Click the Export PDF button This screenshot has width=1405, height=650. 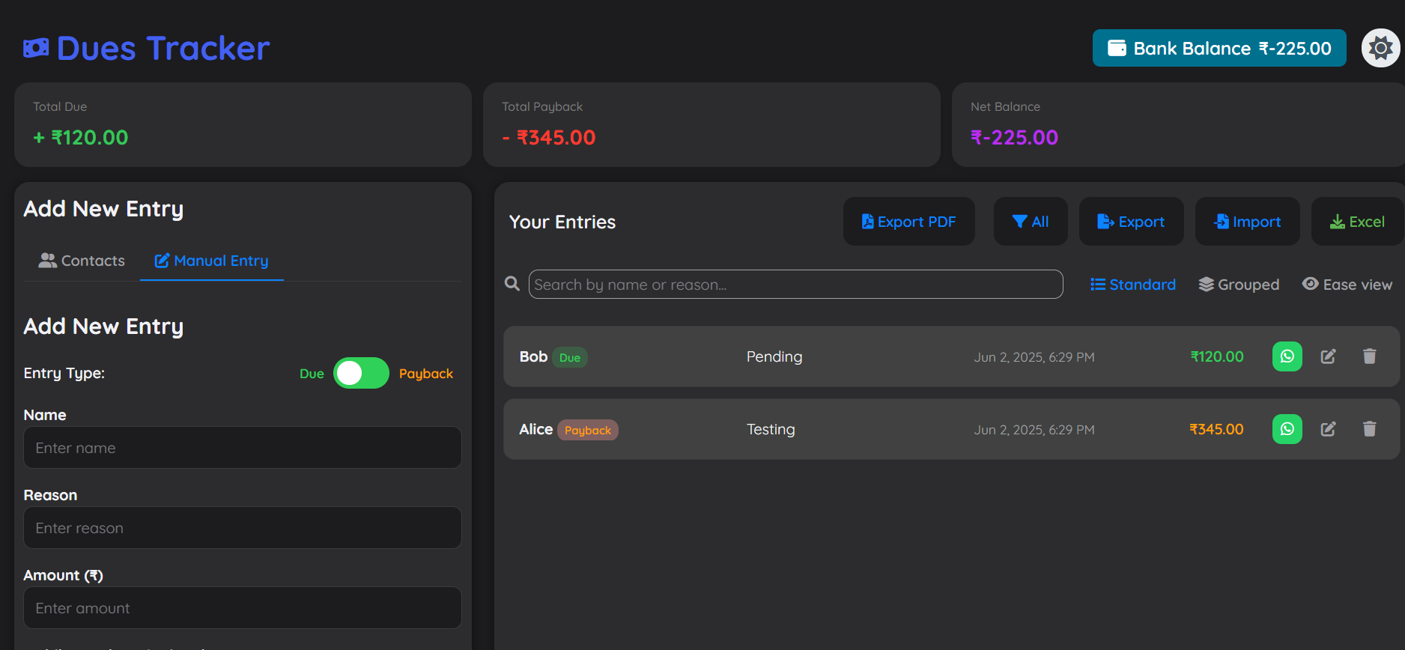click(x=908, y=222)
